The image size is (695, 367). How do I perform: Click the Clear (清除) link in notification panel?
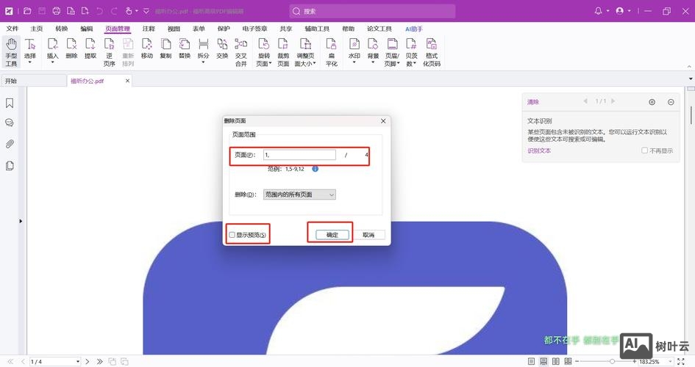pyautogui.click(x=532, y=102)
